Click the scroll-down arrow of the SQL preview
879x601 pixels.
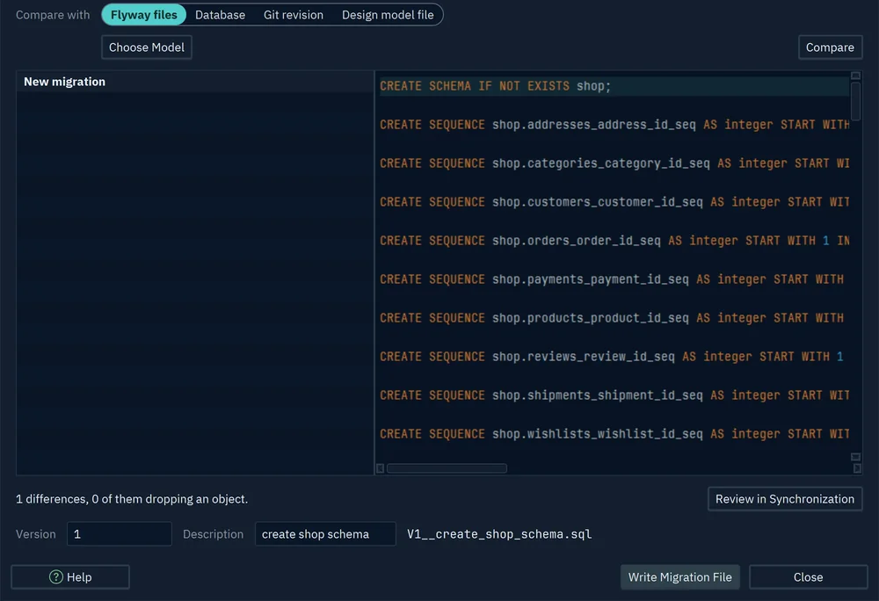(x=855, y=457)
